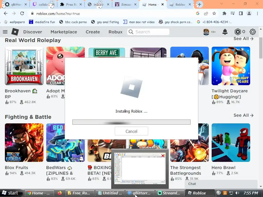This screenshot has height=197, width=263.
Task: Open the settings gear in Roblox header
Action: point(253,32)
